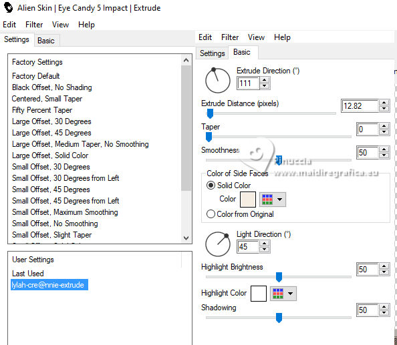The width and height of the screenshot is (397, 345).
Task: Select Small Offset, 45 Degrees from Left
Action: pos(65,201)
